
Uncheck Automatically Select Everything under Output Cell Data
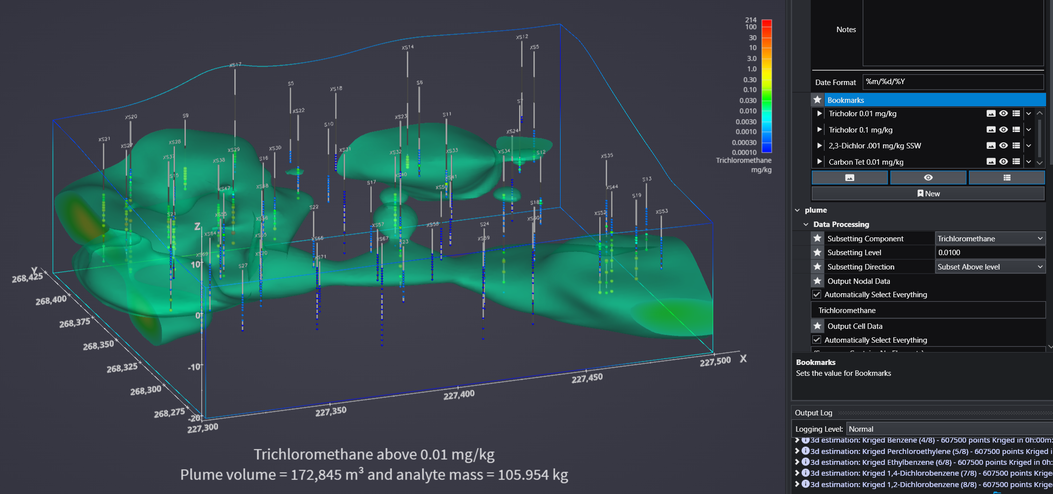pyautogui.click(x=817, y=340)
